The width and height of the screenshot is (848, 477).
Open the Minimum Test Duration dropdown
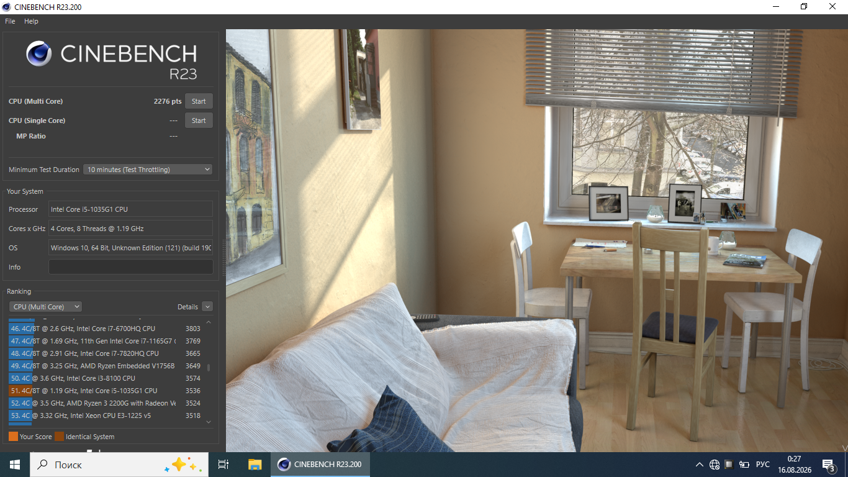pos(148,170)
